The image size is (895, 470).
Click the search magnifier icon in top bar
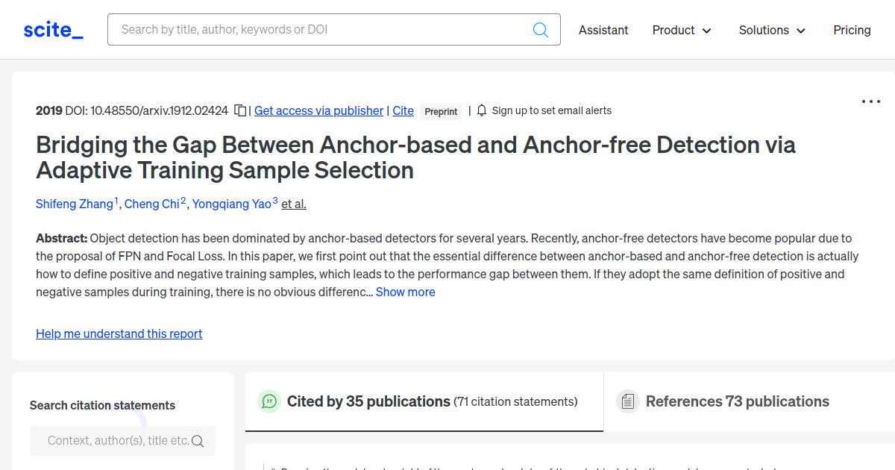(x=541, y=30)
